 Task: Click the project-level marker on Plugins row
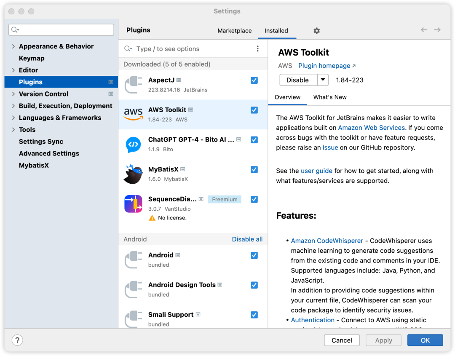pos(110,82)
